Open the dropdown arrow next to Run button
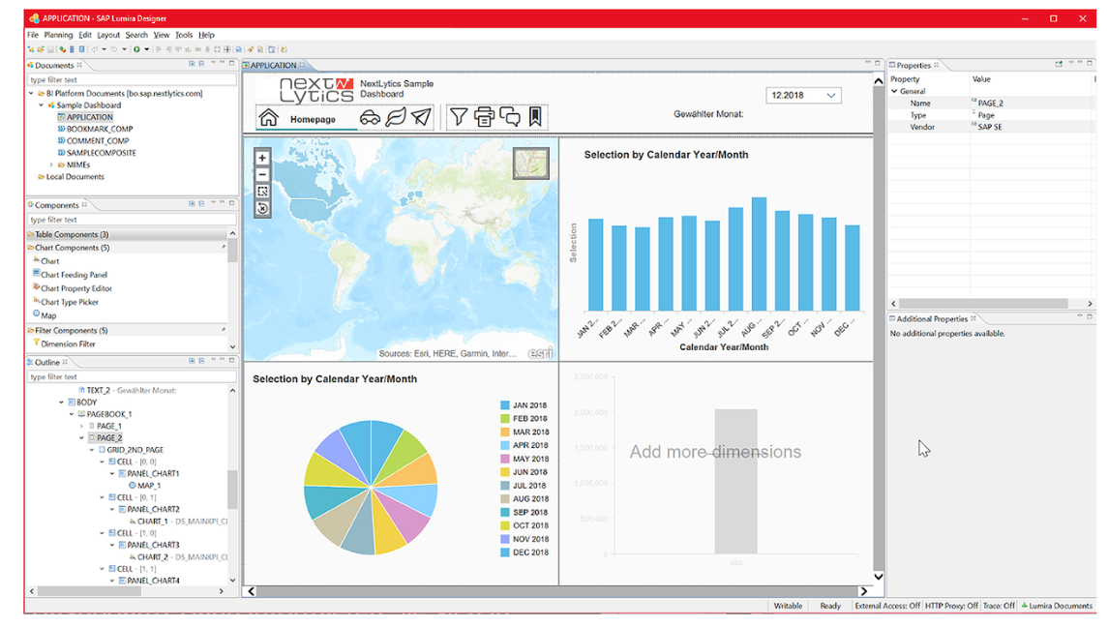This screenshot has width=1109, height=627. click(x=146, y=49)
